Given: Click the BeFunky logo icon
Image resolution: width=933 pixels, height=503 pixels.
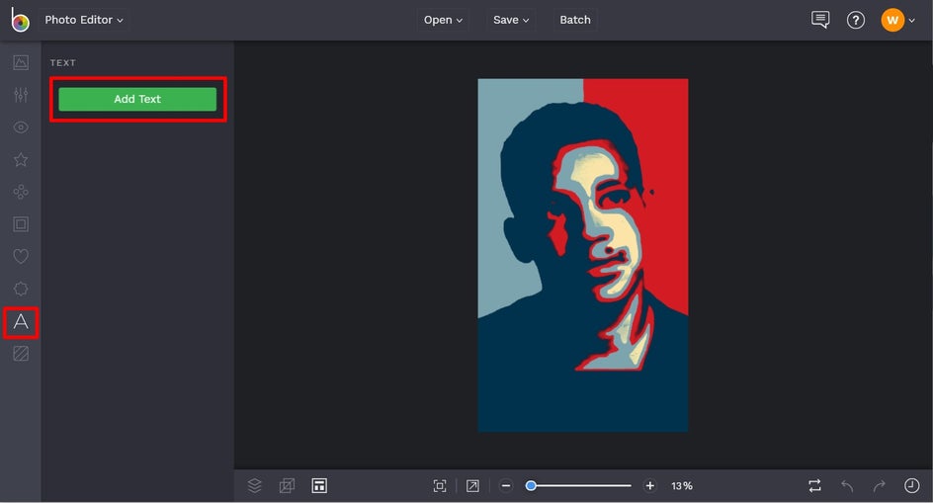Looking at the screenshot, I should click(x=20, y=20).
